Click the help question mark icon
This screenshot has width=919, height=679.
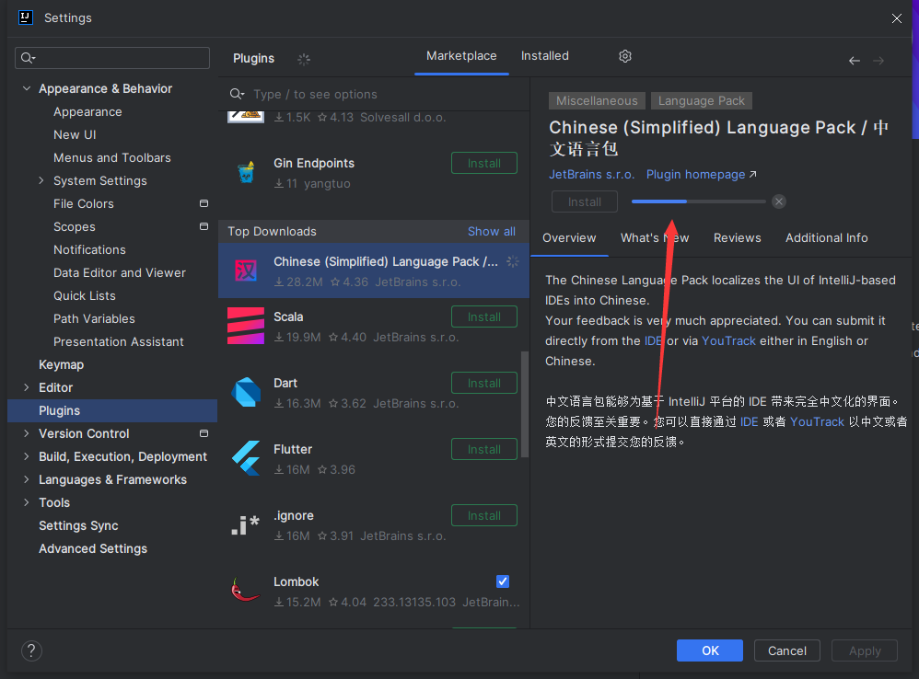click(x=30, y=650)
